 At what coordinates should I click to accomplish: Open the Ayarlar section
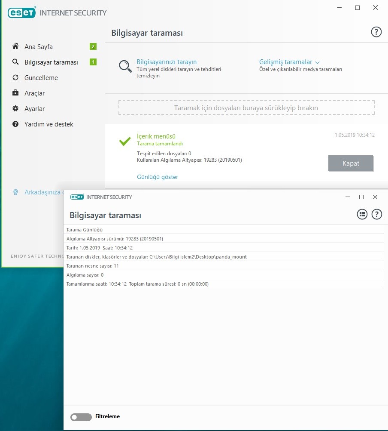tap(34, 109)
